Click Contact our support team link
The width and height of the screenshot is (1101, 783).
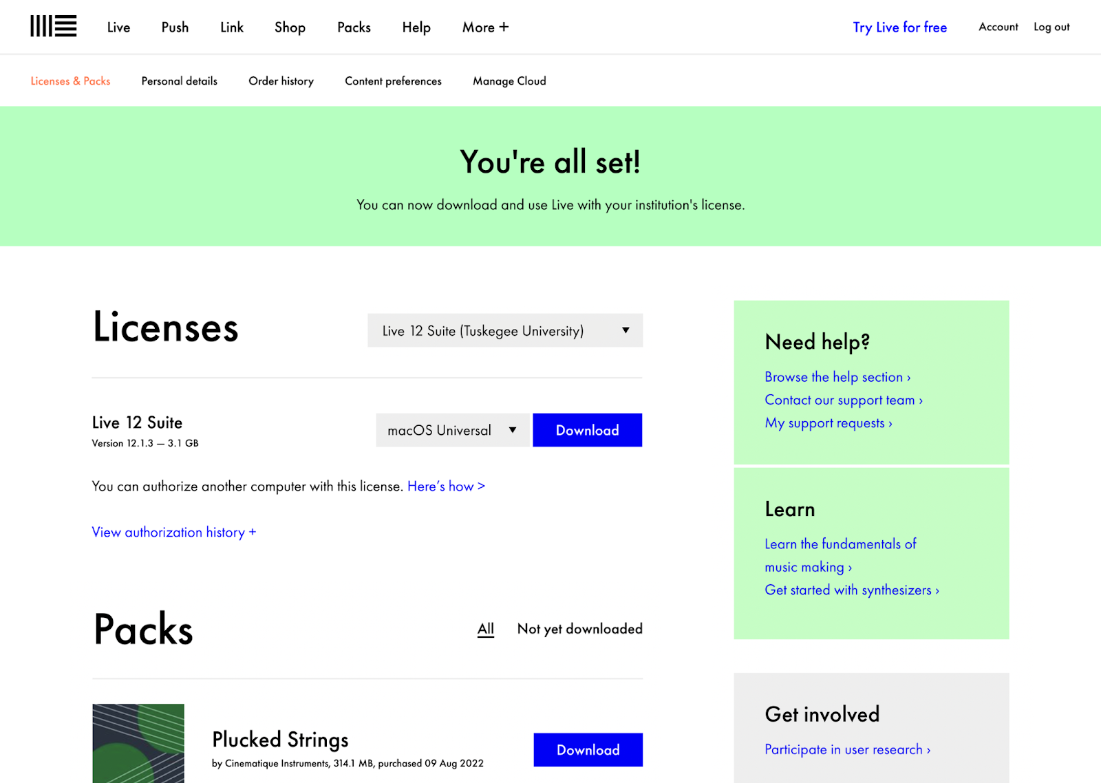[x=843, y=400]
